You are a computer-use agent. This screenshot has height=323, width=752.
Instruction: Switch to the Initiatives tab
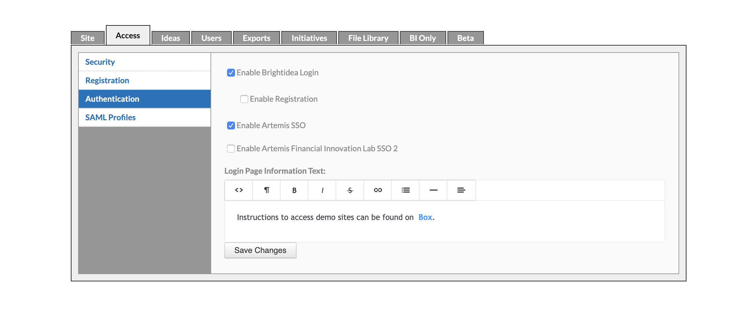tap(309, 38)
